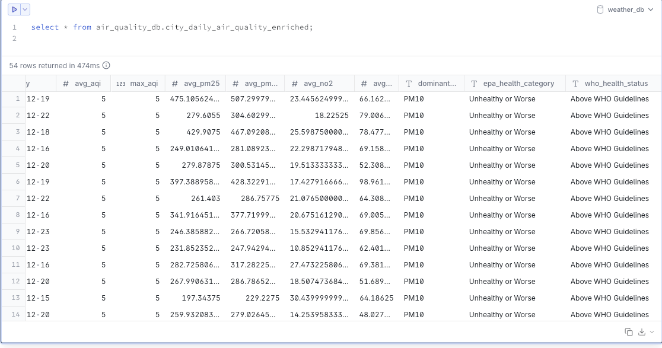Expand the download options chevron

pyautogui.click(x=652, y=332)
